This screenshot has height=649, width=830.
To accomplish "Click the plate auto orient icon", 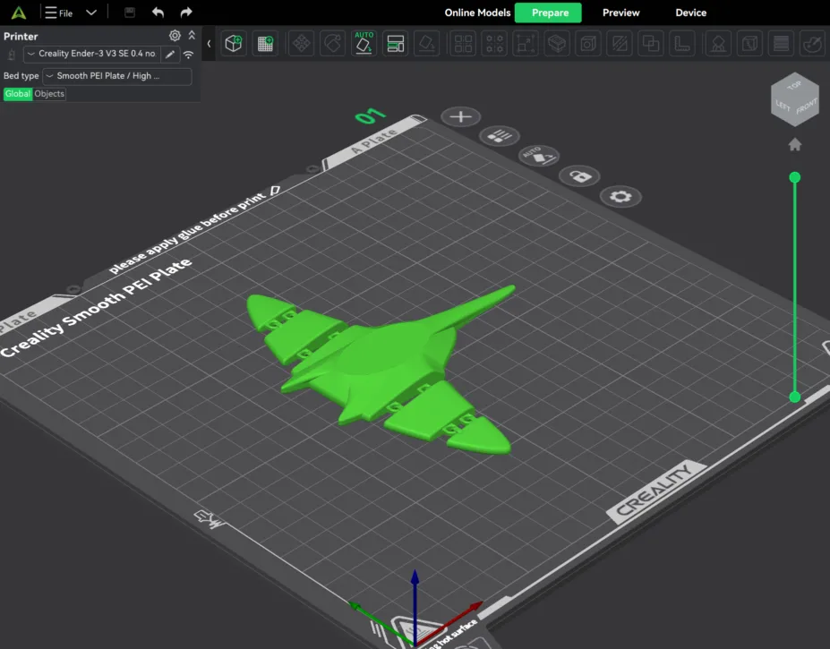I will click(x=539, y=156).
